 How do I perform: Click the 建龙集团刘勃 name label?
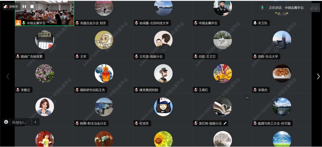pos(149,90)
